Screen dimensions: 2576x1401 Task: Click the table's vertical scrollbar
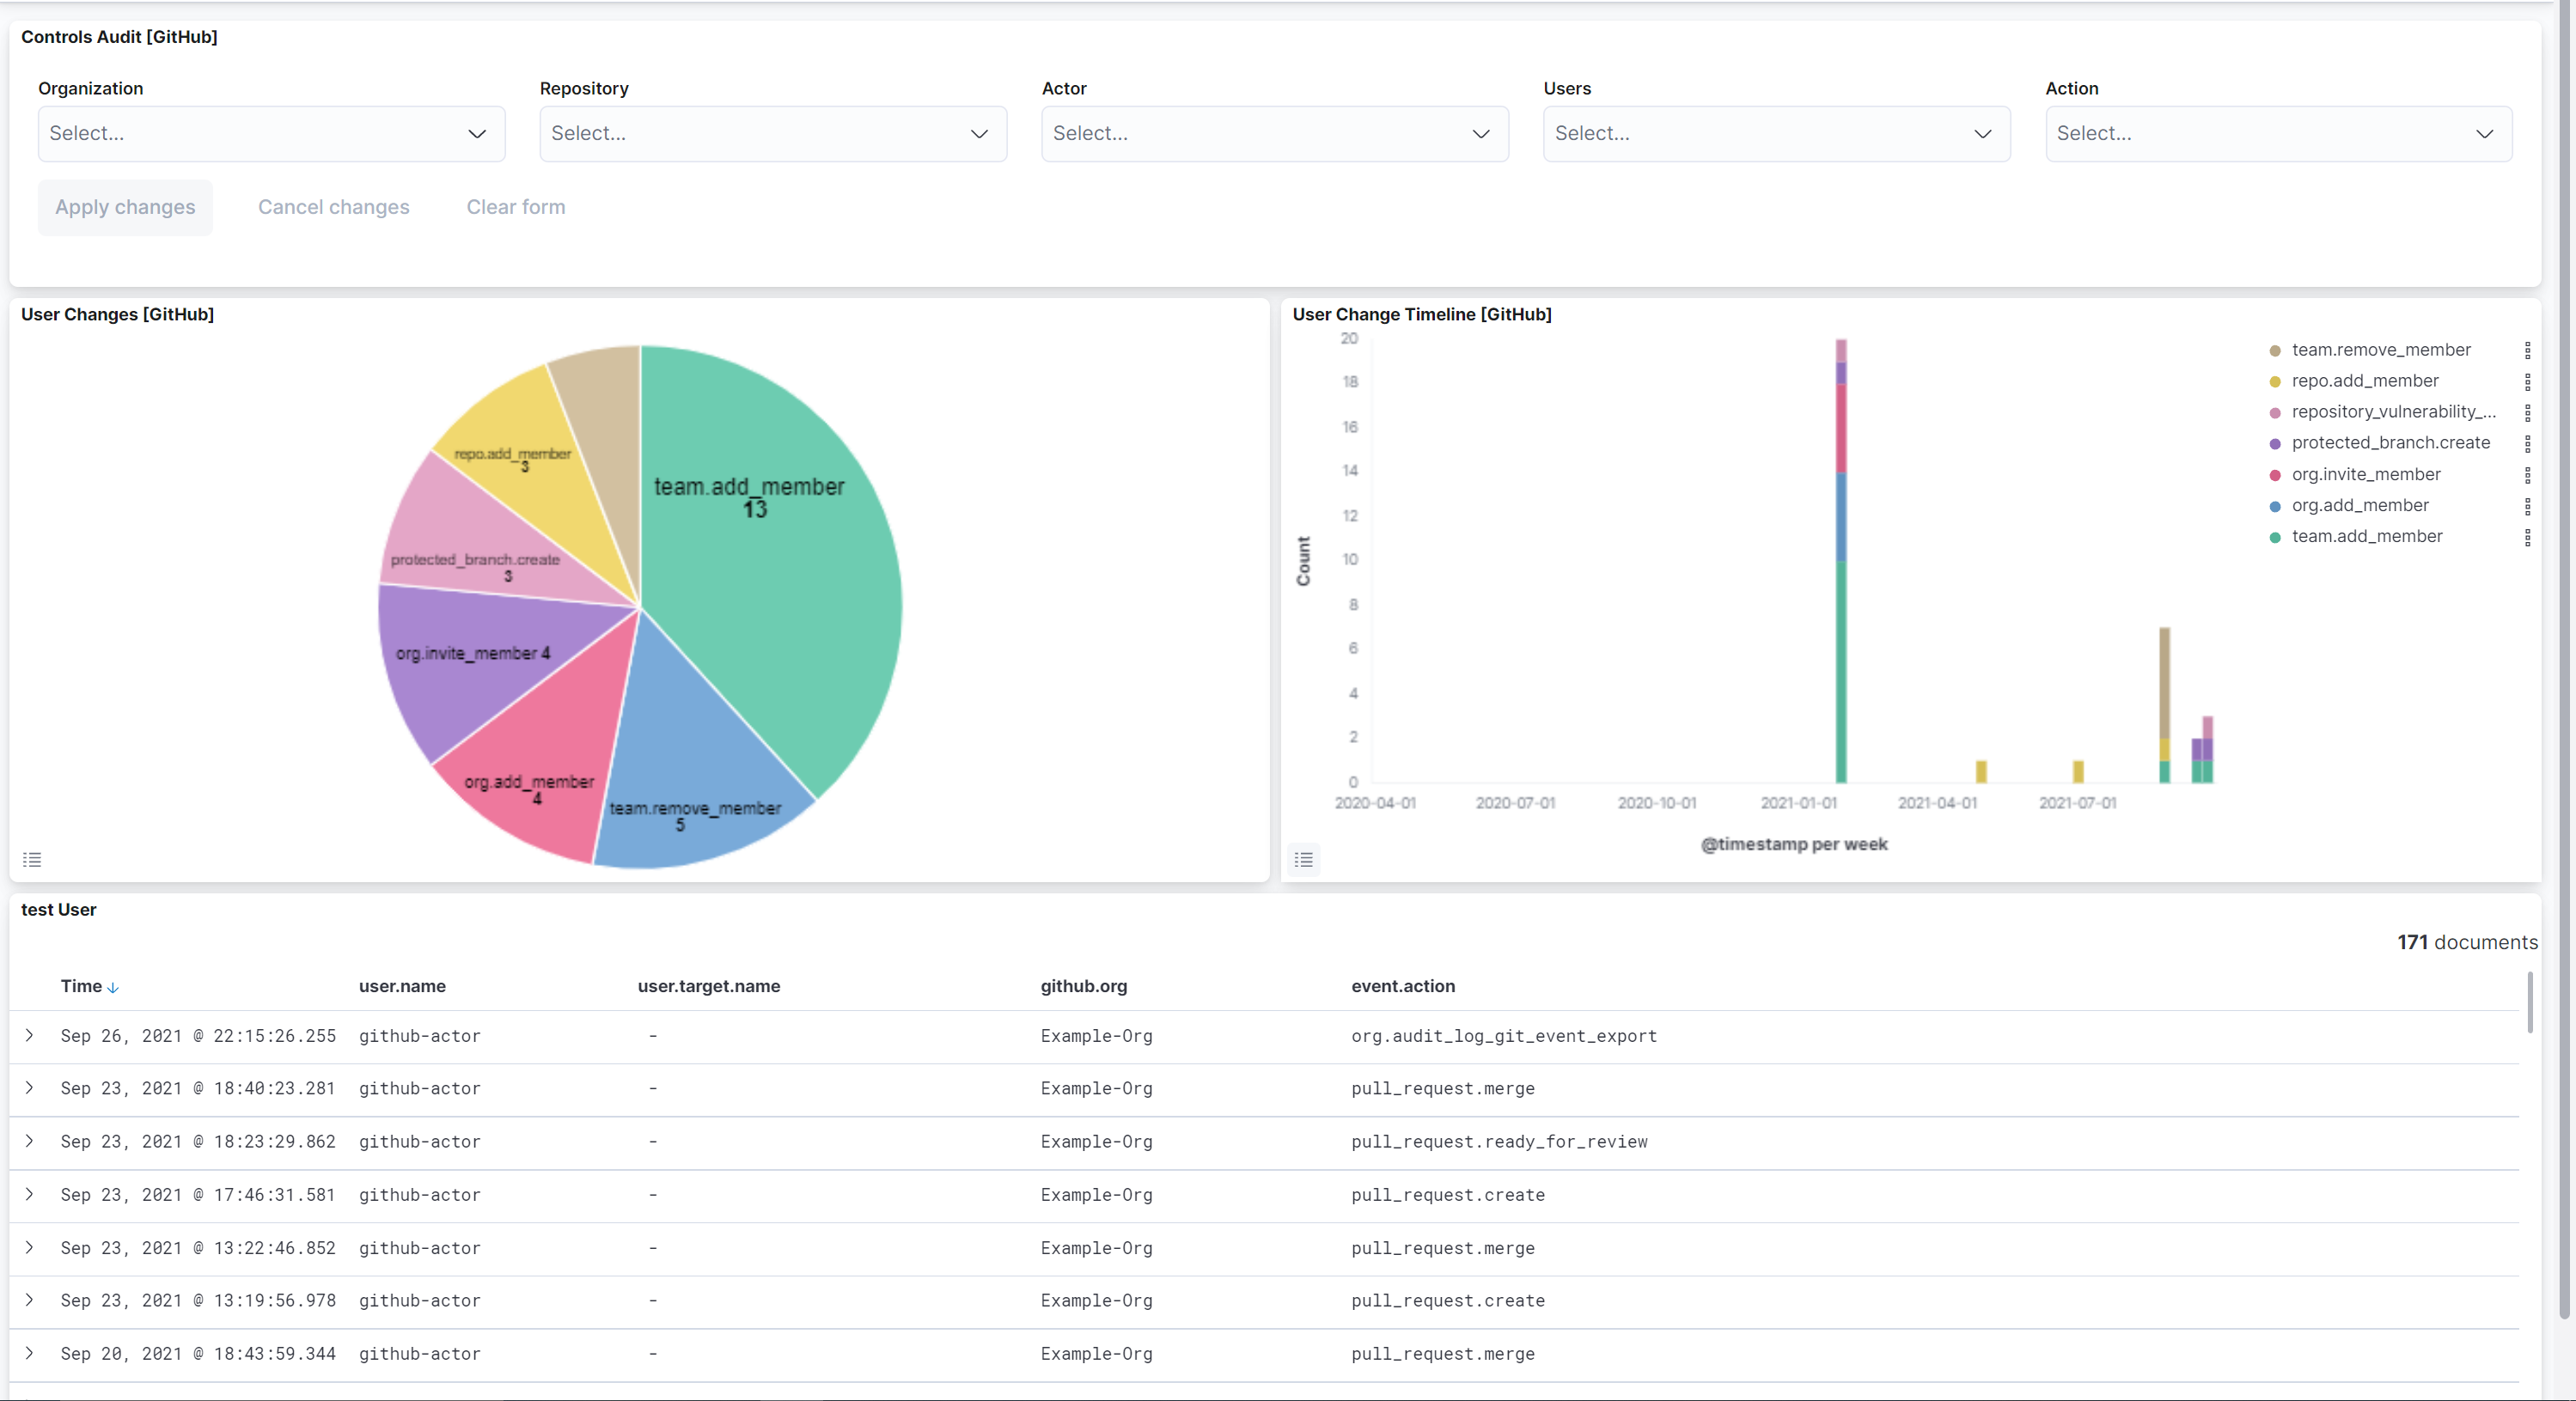click(x=2530, y=1002)
